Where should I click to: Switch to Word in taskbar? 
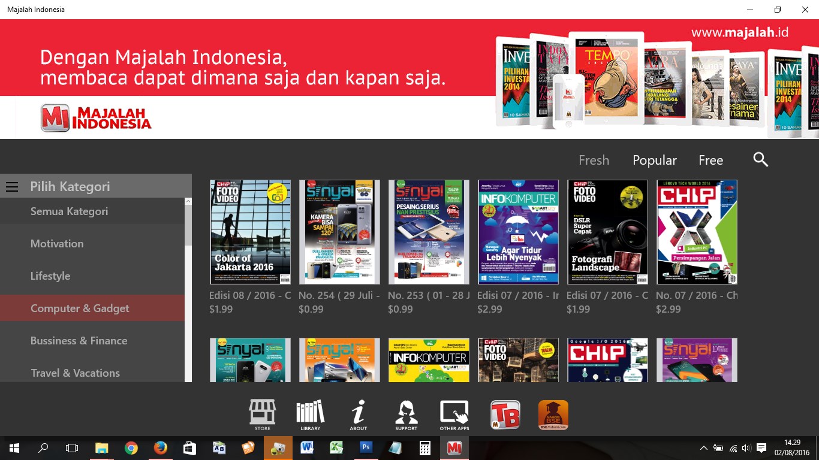tap(307, 448)
